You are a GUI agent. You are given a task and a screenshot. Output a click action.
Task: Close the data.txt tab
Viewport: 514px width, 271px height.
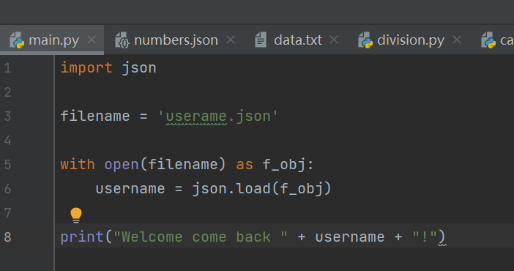point(334,40)
